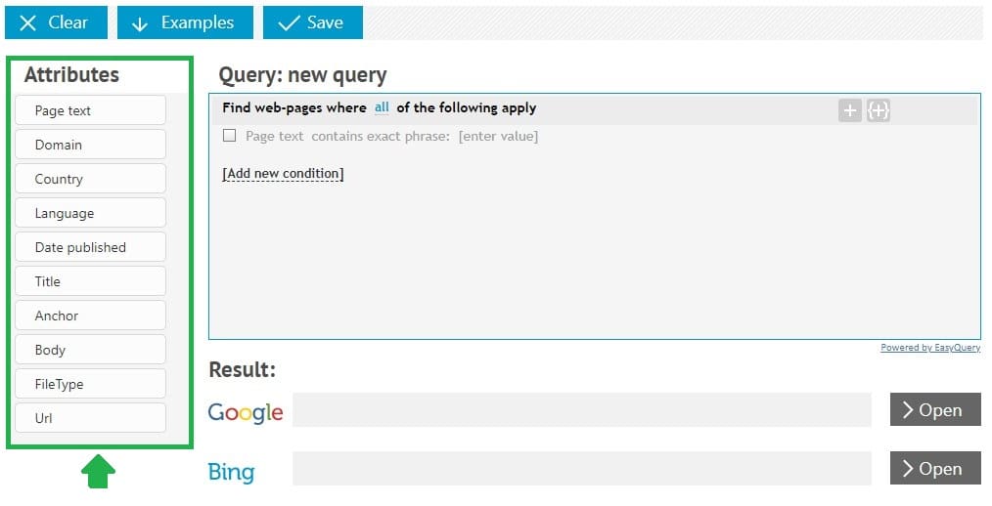Viewport: 992px width, 506px height.
Task: Select the Domain attribute
Action: [x=90, y=145]
